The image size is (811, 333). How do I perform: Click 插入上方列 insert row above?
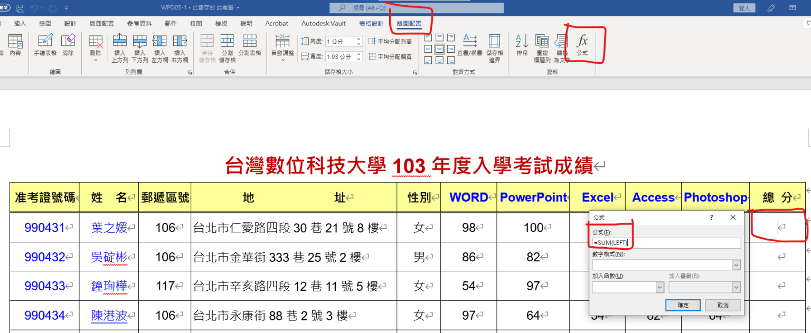120,48
